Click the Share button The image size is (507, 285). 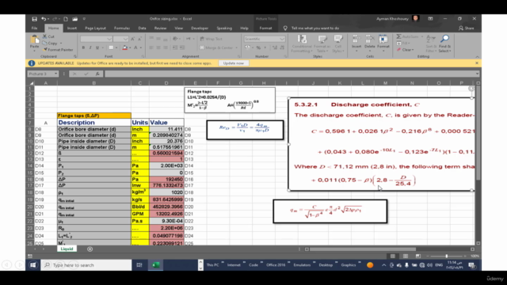(467, 28)
